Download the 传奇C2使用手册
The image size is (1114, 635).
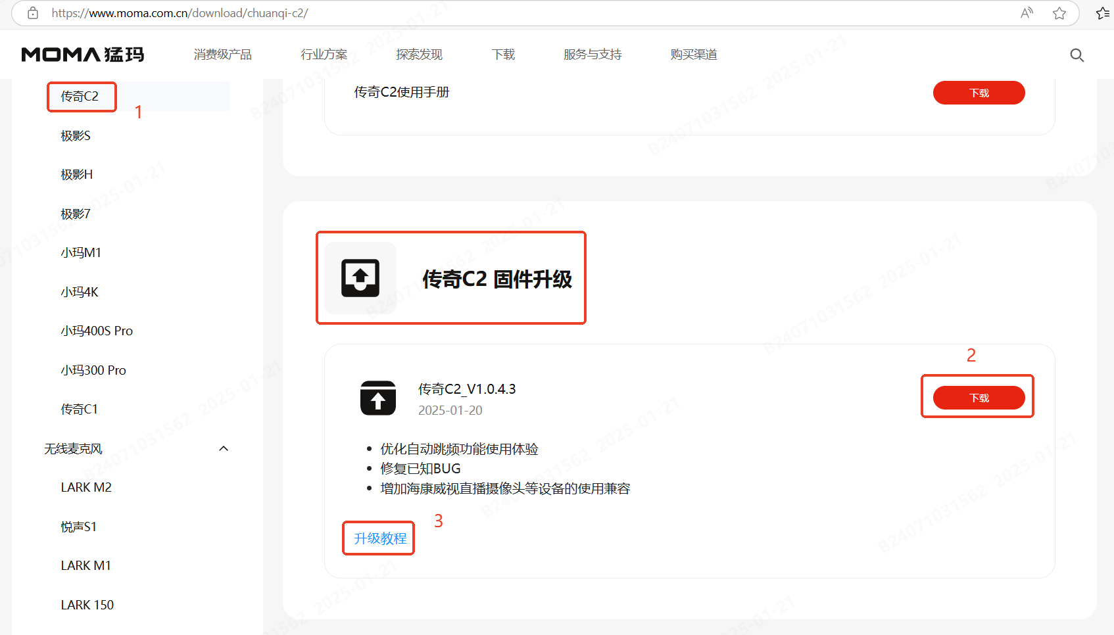[979, 93]
